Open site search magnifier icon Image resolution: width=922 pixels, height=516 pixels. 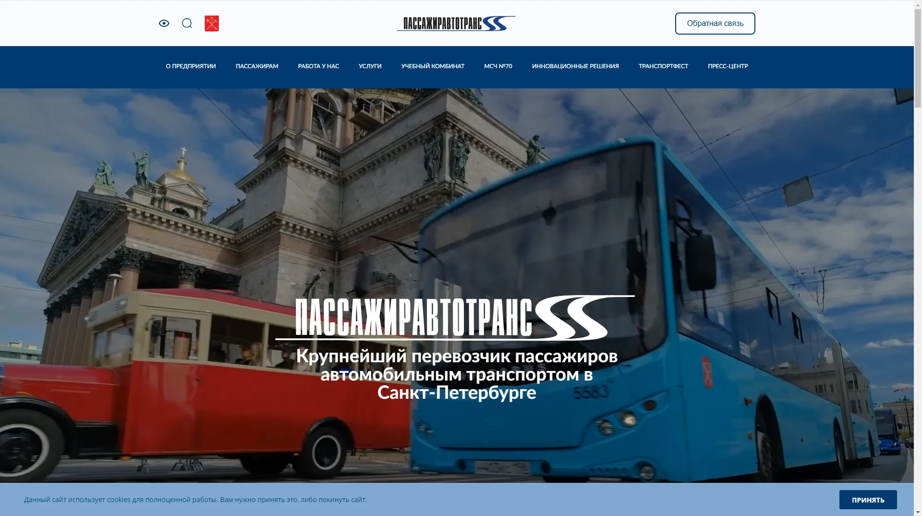click(187, 24)
